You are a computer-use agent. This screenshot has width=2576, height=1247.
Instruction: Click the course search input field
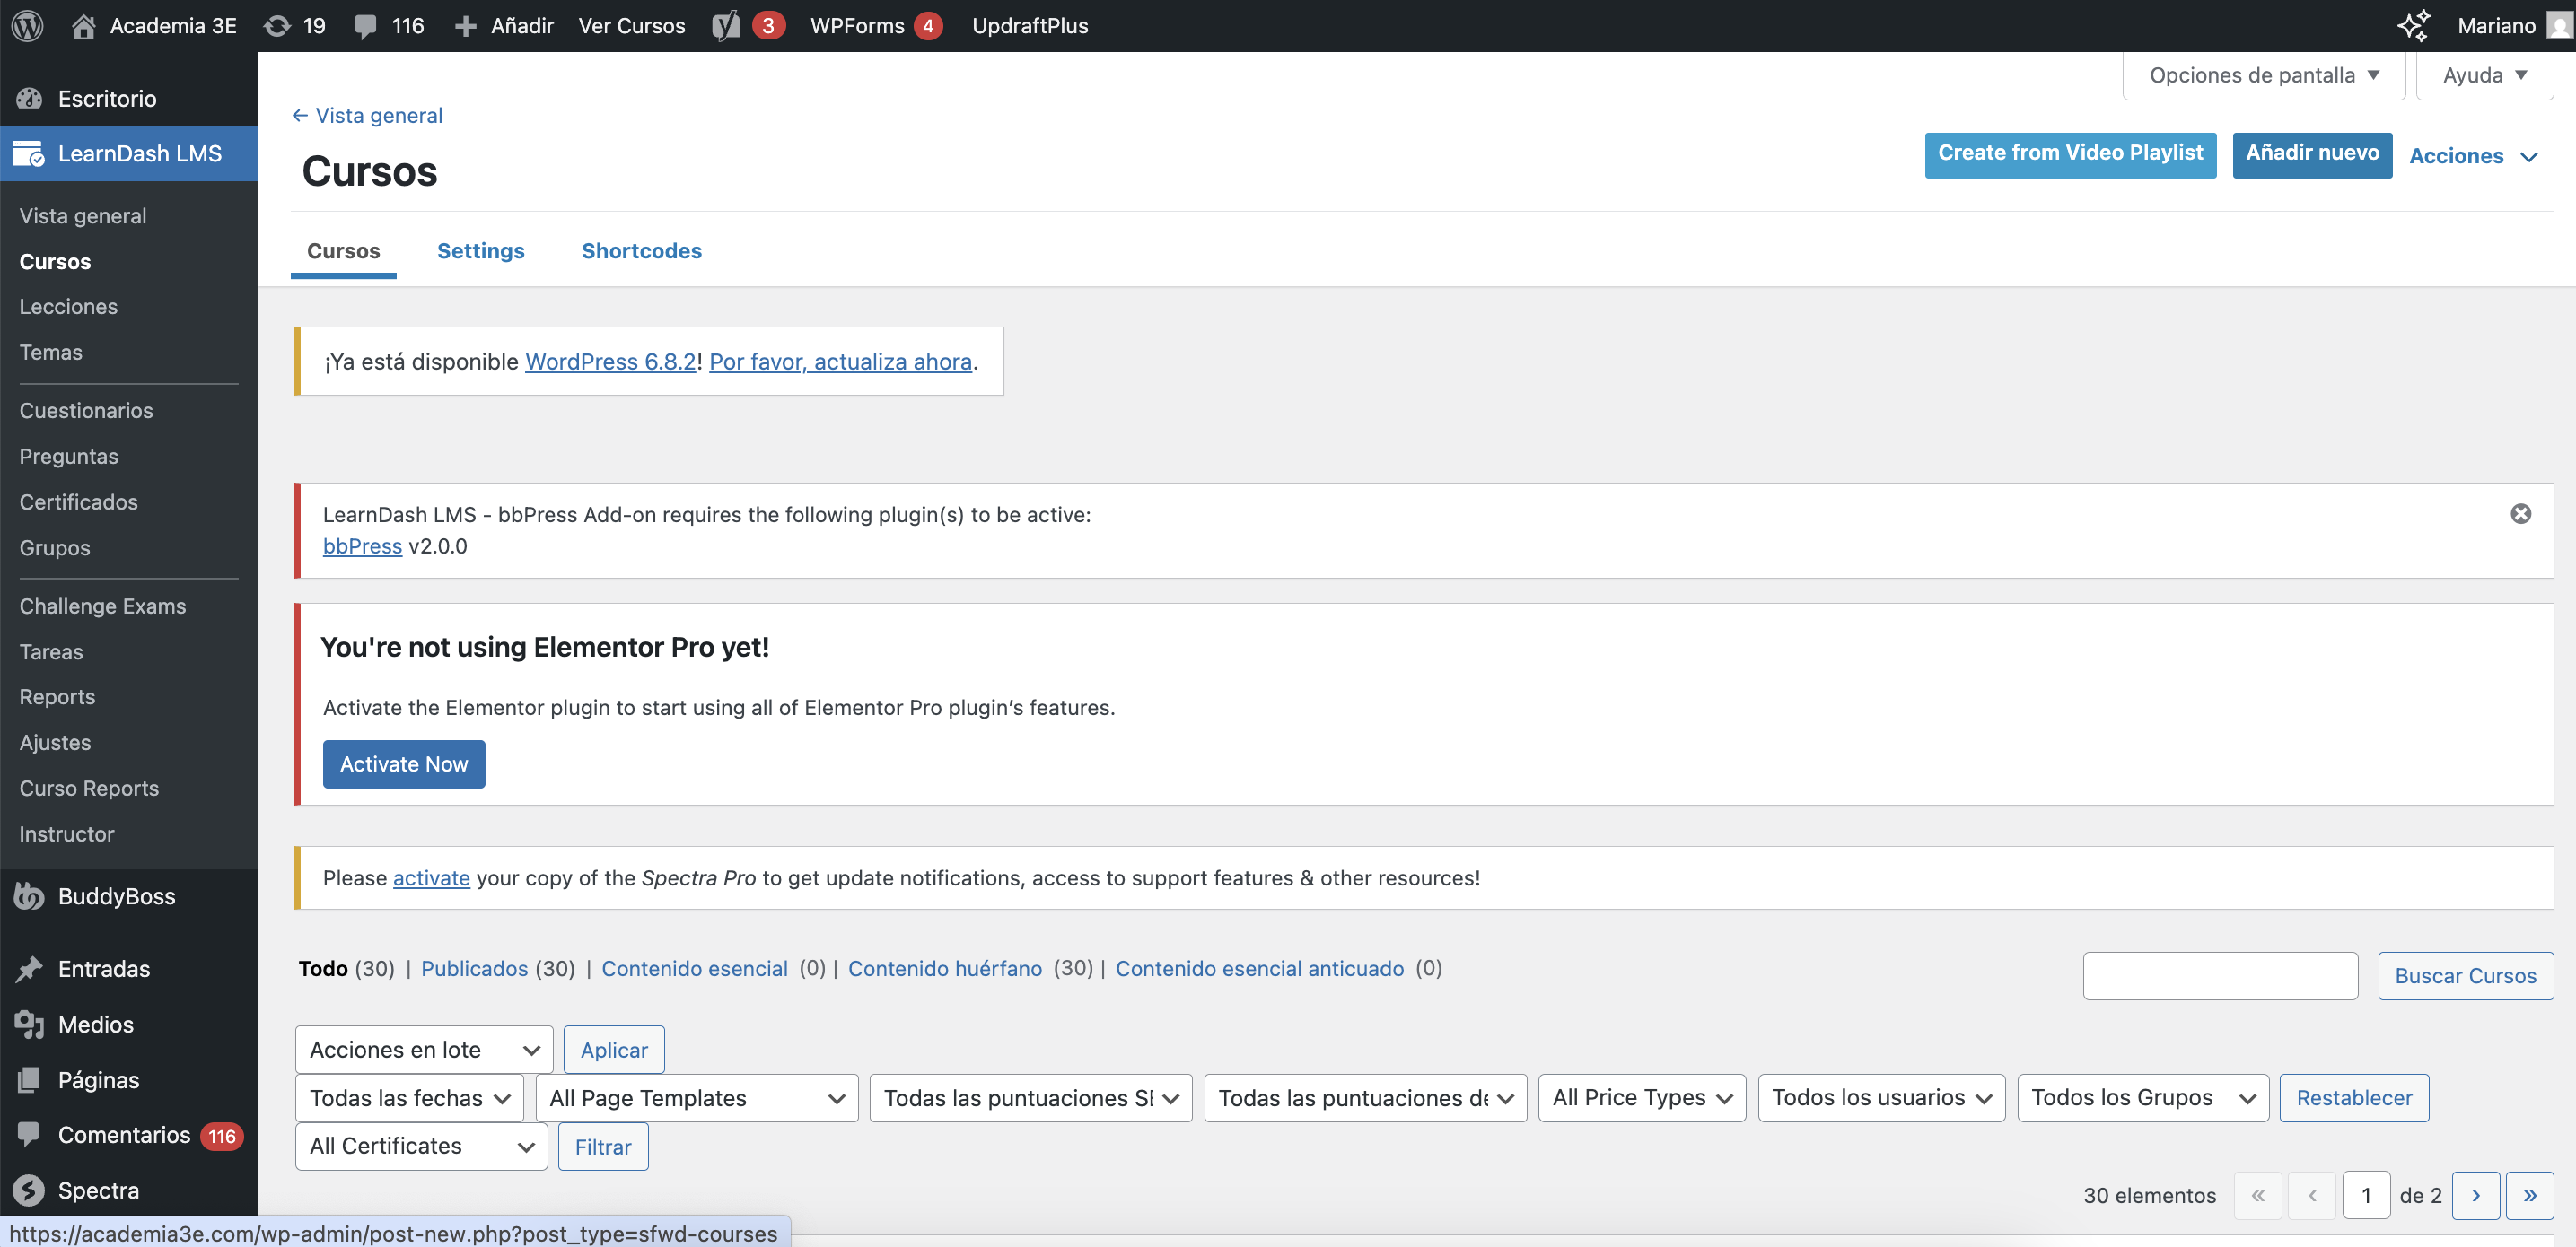point(2219,975)
